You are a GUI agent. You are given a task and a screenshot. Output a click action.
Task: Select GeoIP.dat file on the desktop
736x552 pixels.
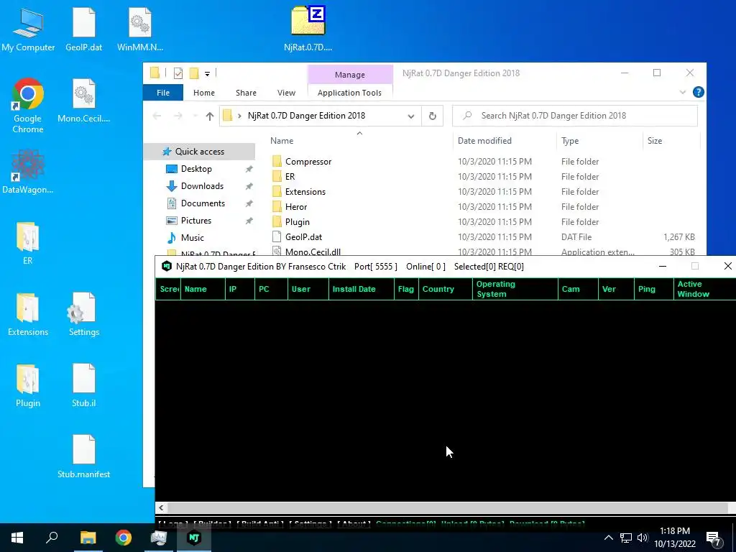click(x=83, y=29)
